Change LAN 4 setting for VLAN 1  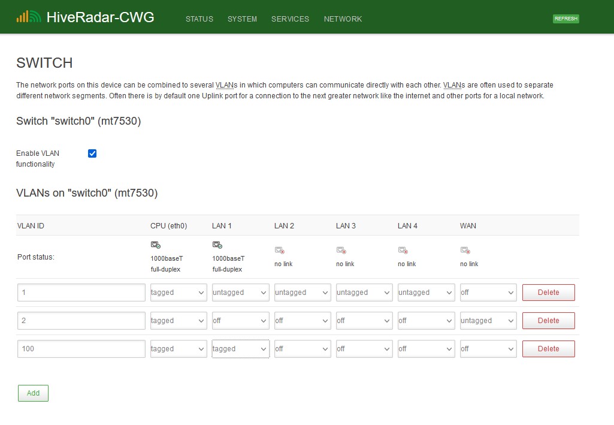425,293
